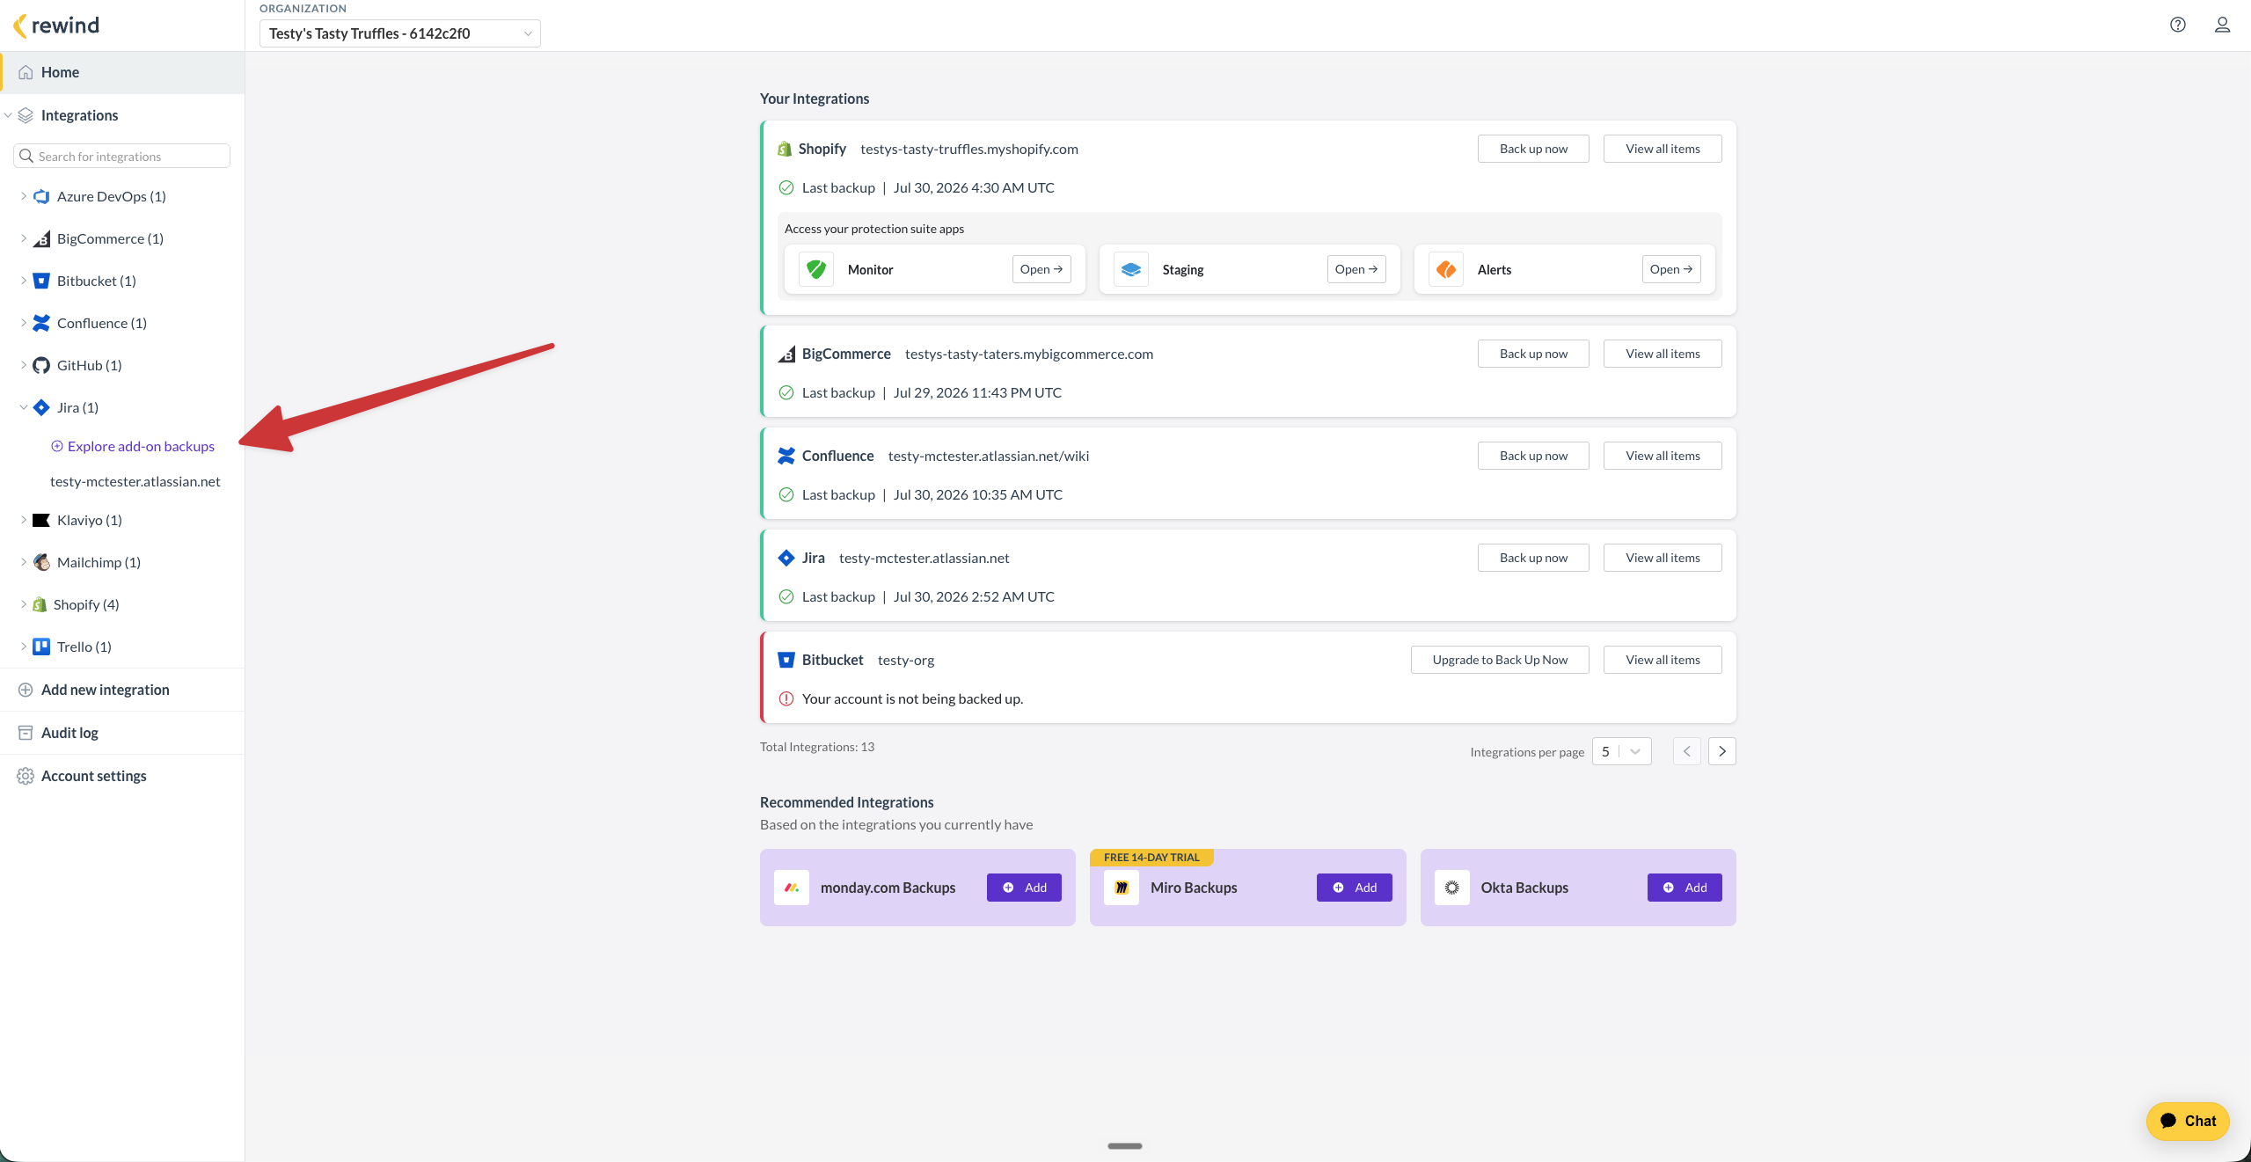This screenshot has width=2251, height=1162.
Task: Click Back up now for BigCommerce
Action: (x=1533, y=354)
